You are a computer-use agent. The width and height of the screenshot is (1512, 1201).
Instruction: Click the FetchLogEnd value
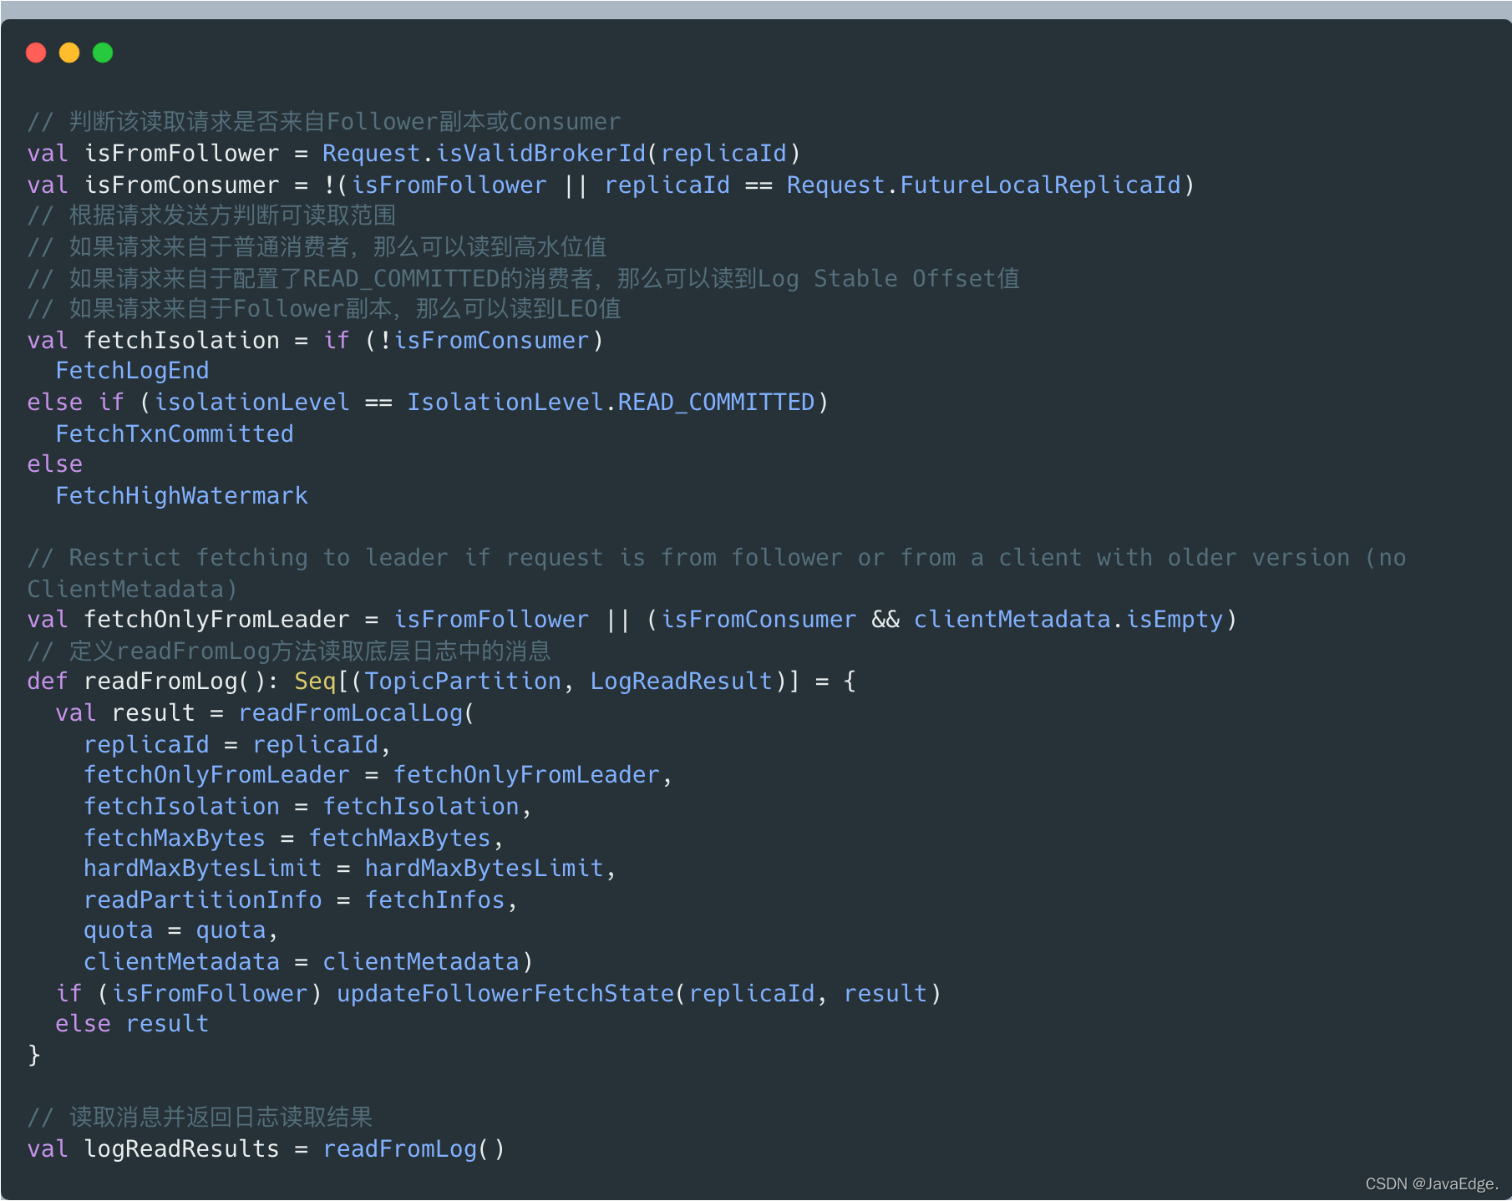coord(132,371)
